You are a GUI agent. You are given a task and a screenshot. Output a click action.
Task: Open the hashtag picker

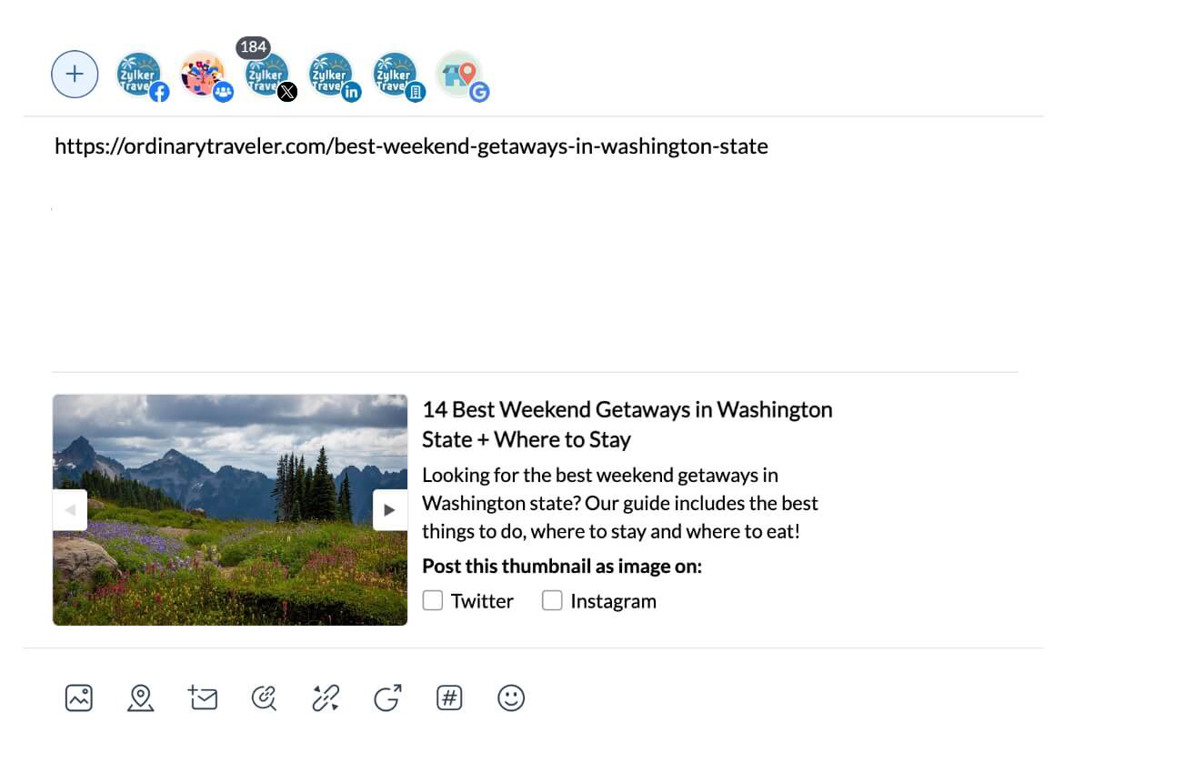click(x=449, y=698)
